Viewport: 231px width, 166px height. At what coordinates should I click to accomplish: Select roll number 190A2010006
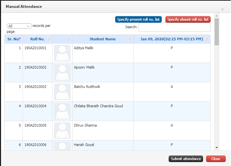(x=35, y=145)
